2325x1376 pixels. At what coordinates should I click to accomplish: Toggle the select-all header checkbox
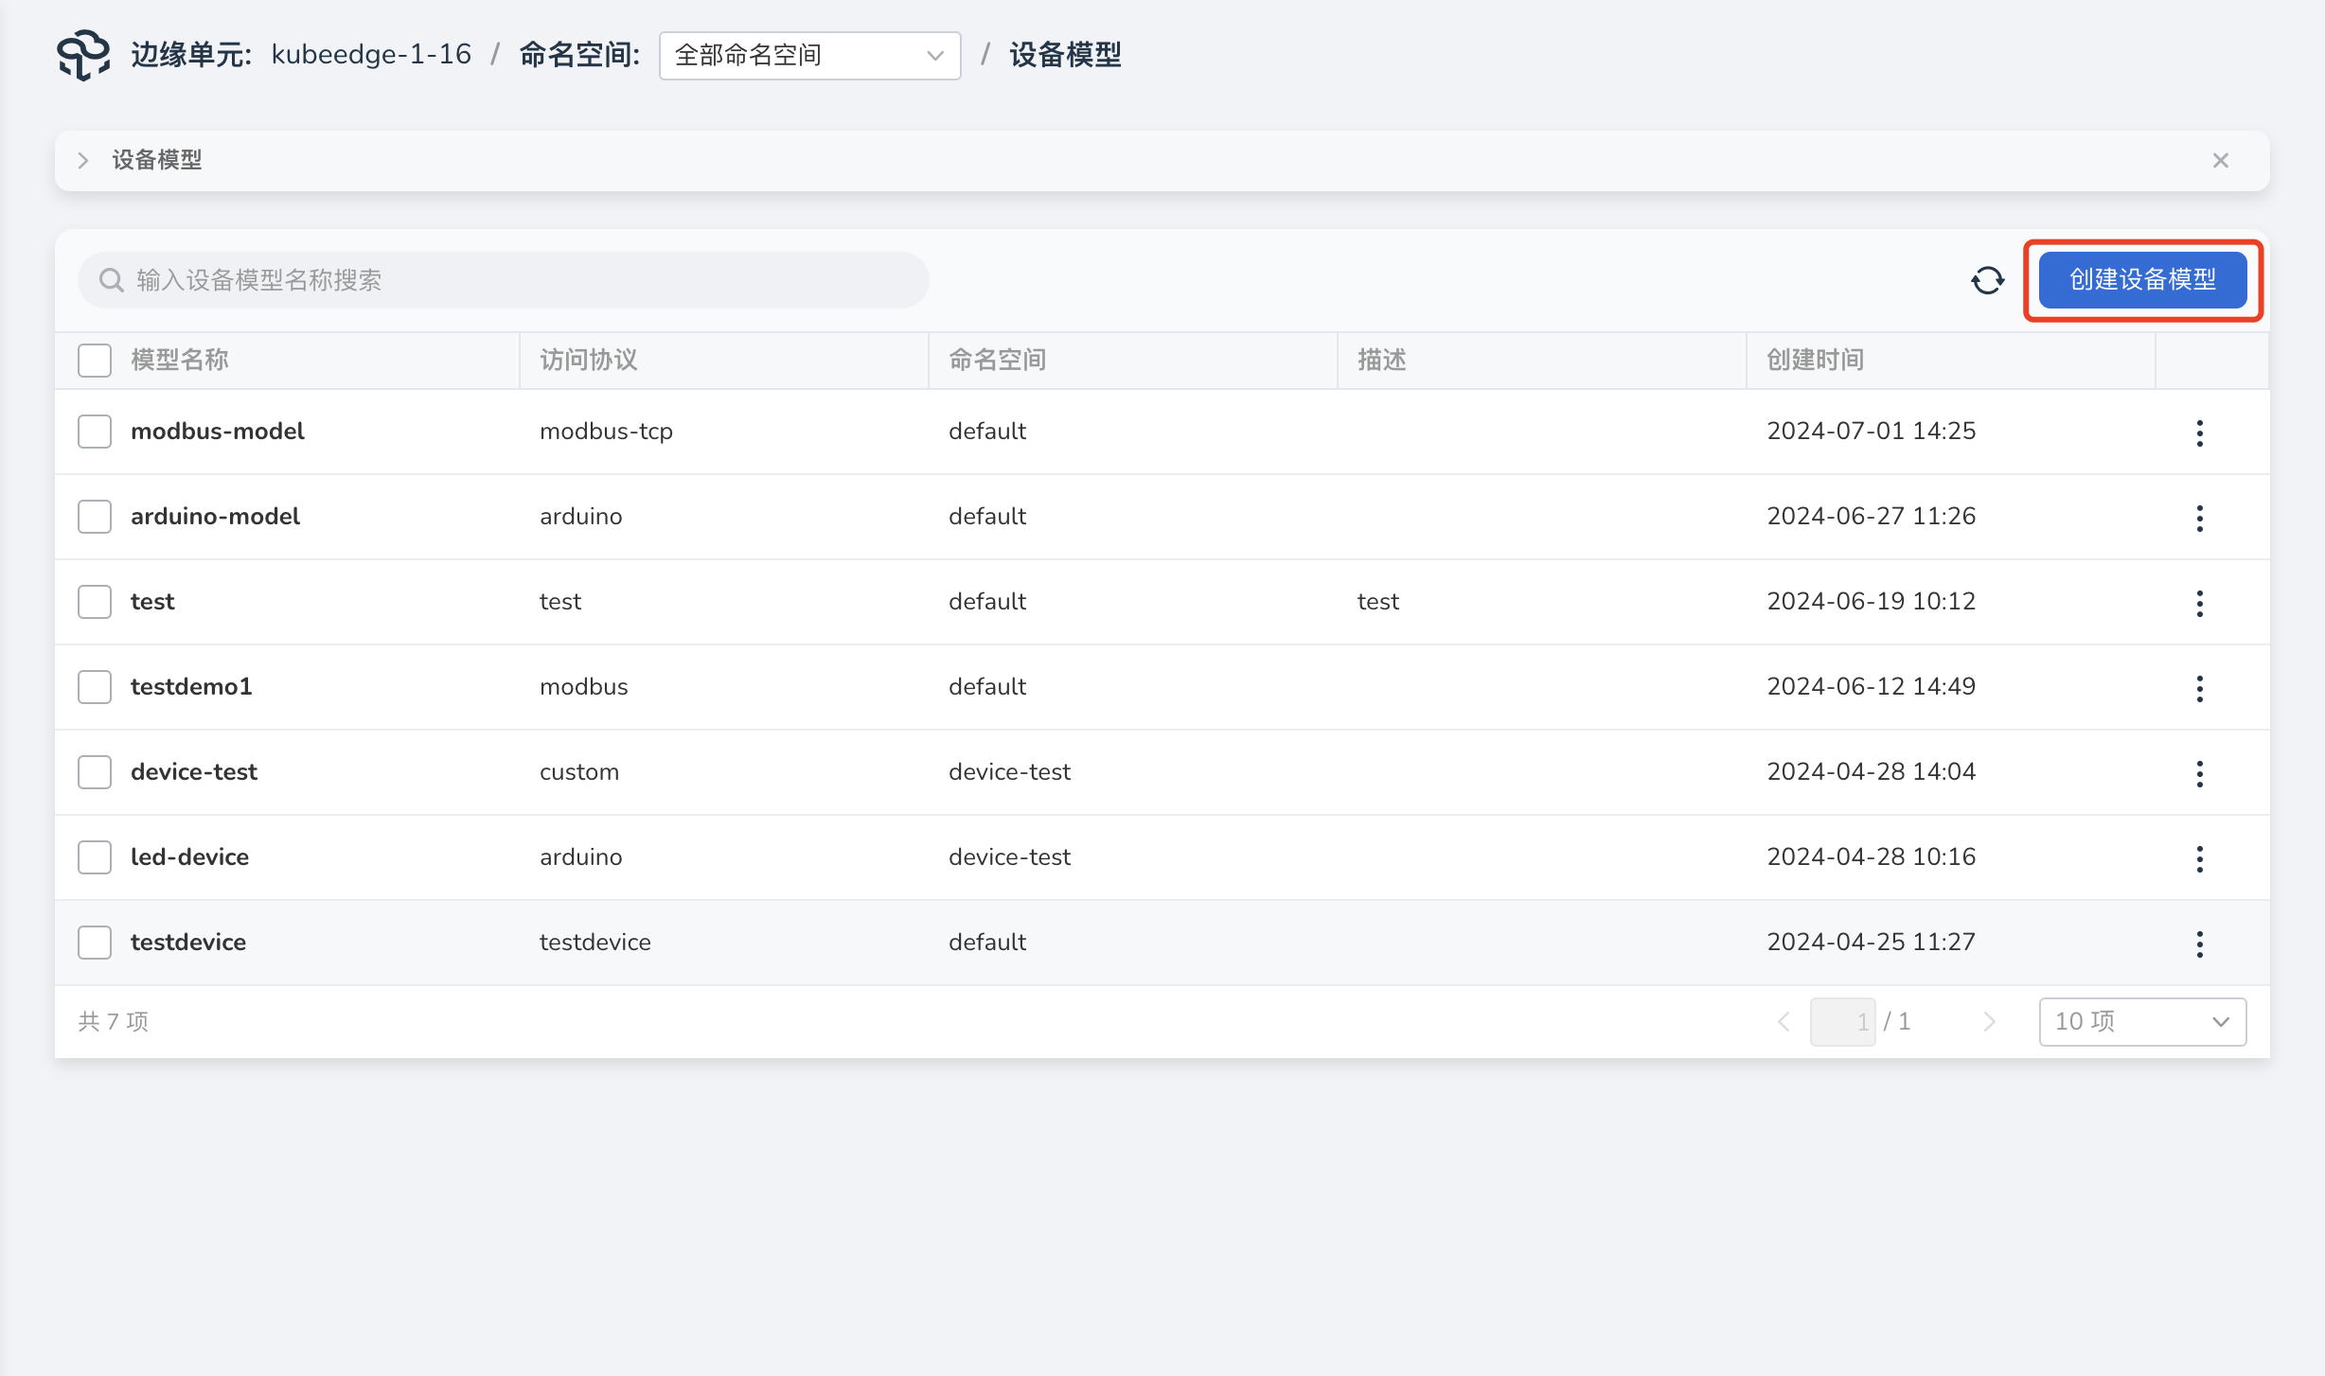[95, 361]
